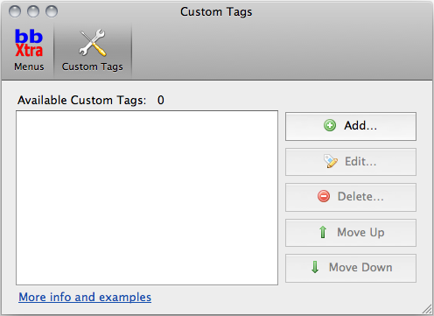Click the Delete... button
Viewport: 434px width, 316px height.
point(351,197)
